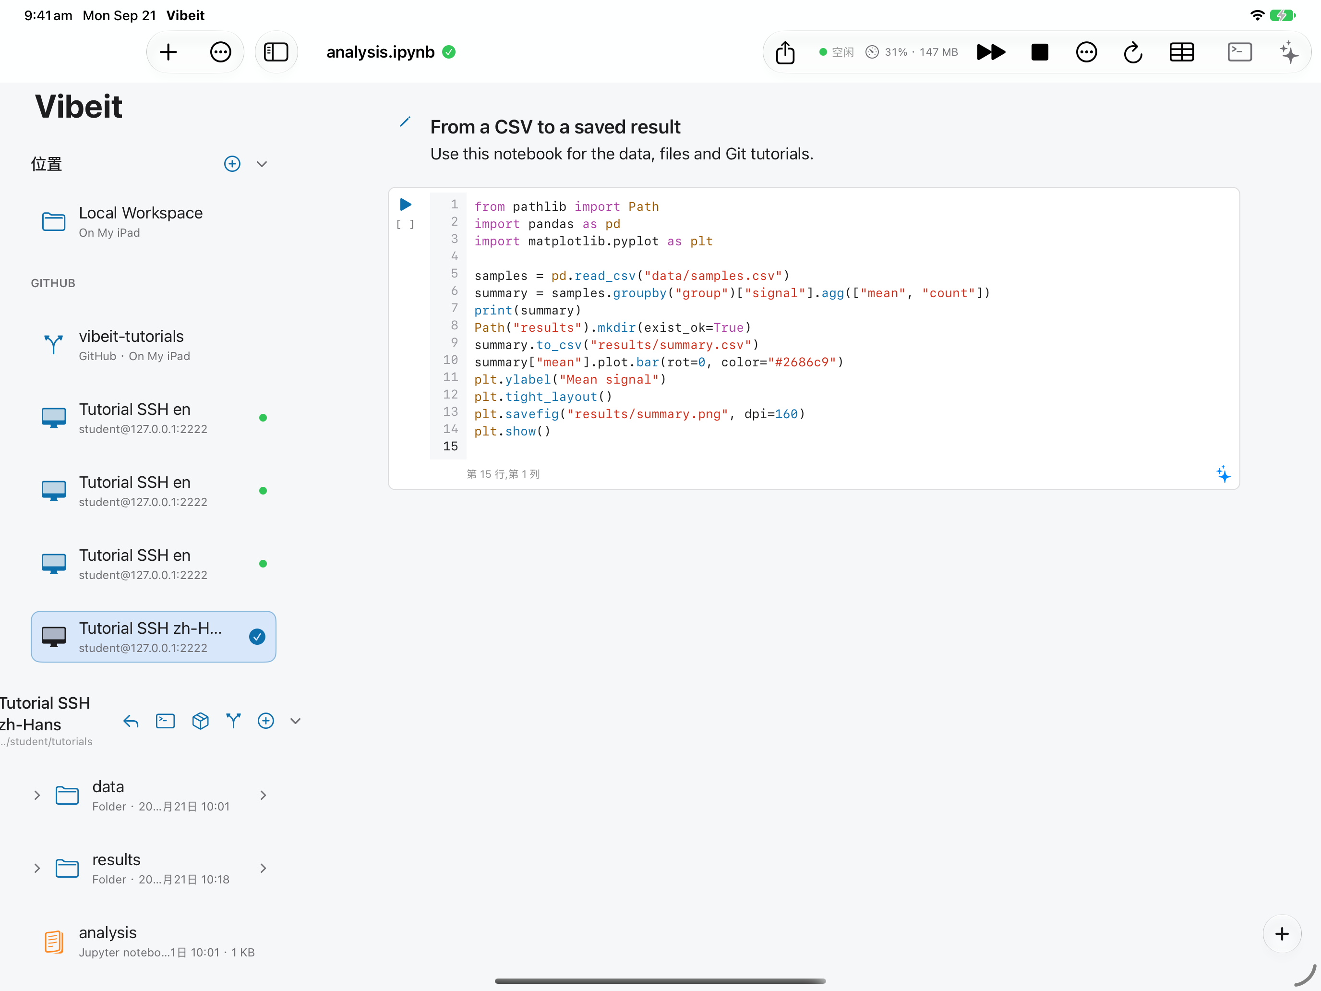This screenshot has width=1321, height=991.
Task: Tap the kernel status indicator 空闲
Action: (836, 52)
